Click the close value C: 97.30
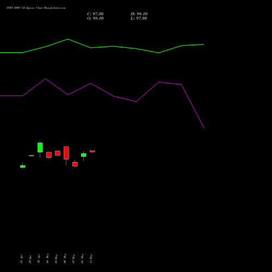The height and width of the screenshot is (272, 272). [95, 14]
